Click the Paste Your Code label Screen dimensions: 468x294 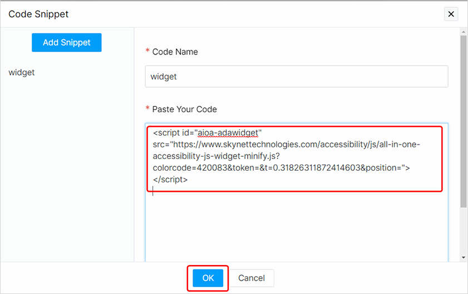coord(184,109)
